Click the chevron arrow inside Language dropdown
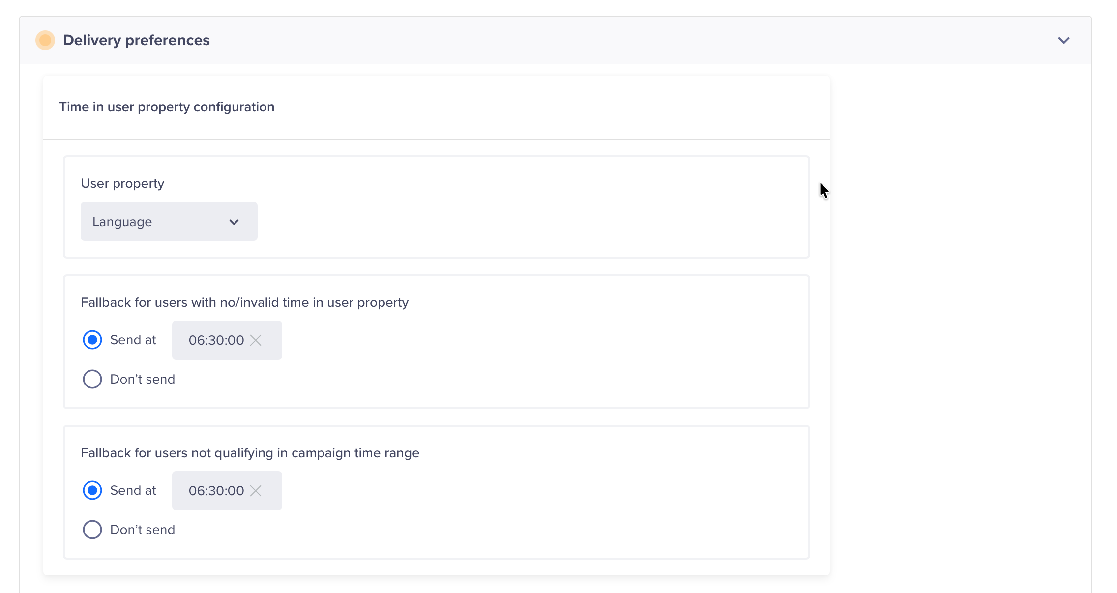Screen dimensions: 1117x593 pos(234,222)
